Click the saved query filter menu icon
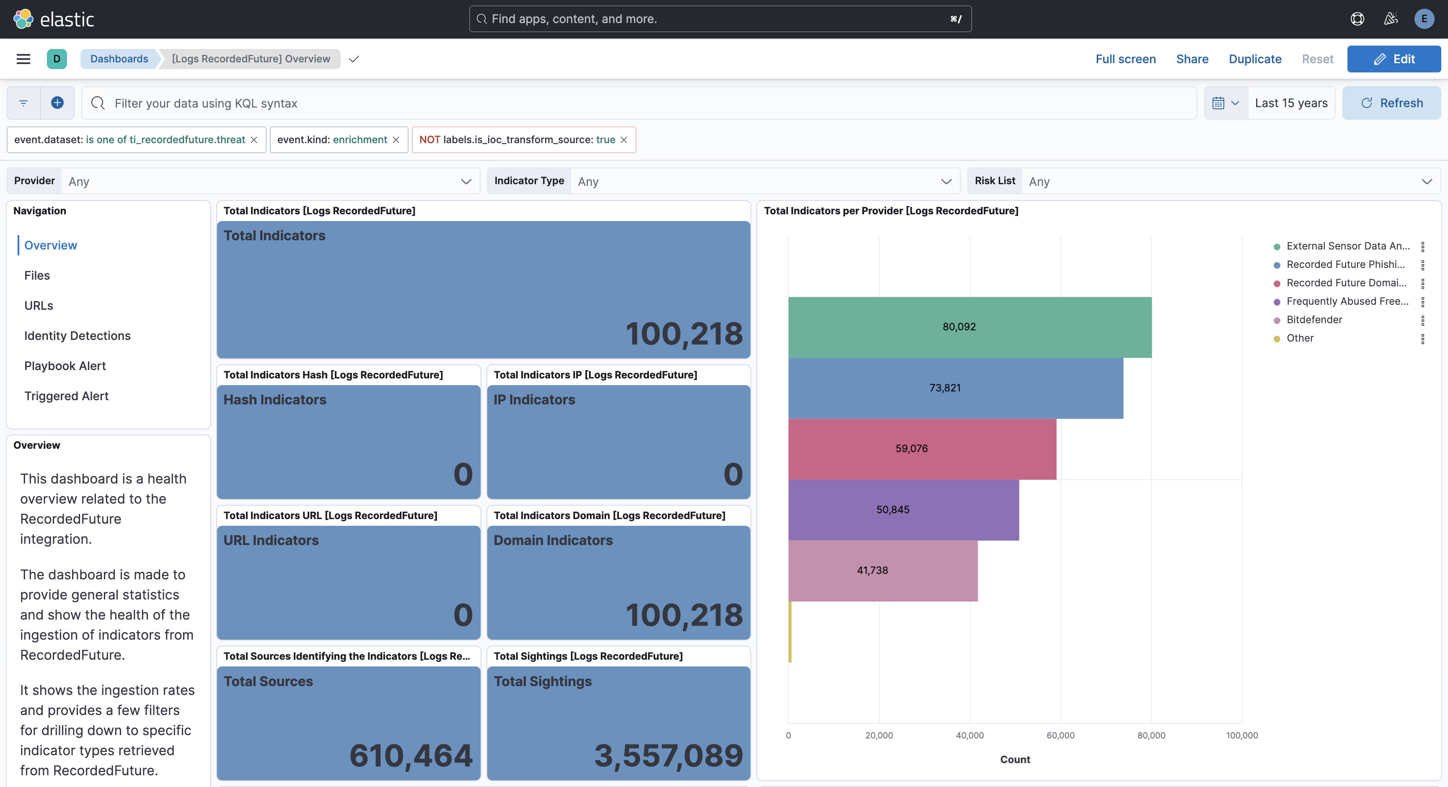Screen dimensions: 1448x787 click(23, 103)
